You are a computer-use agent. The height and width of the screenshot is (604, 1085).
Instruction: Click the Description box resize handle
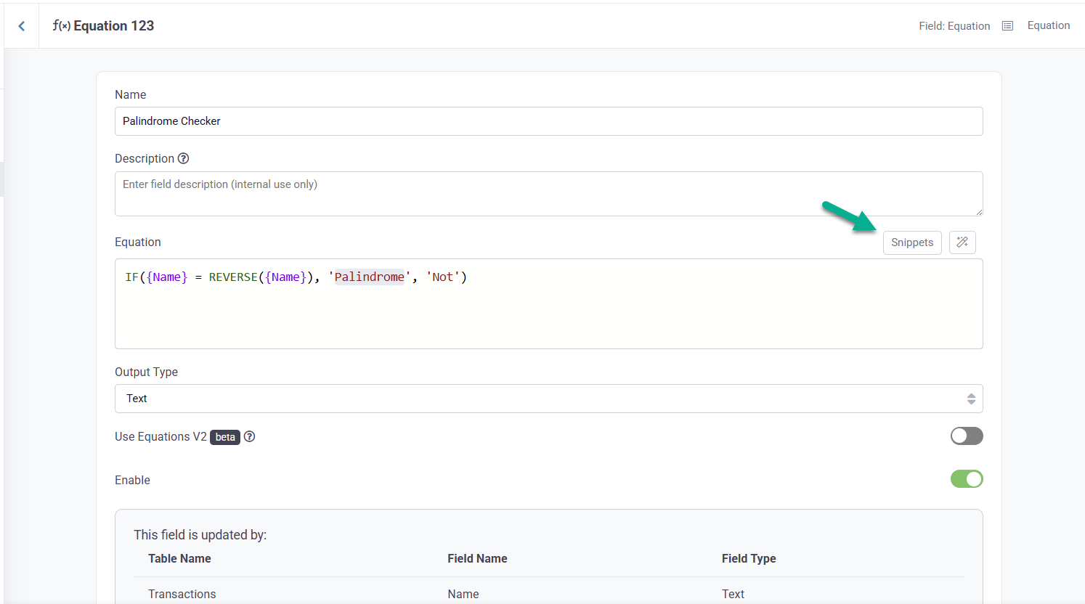pyautogui.click(x=978, y=211)
